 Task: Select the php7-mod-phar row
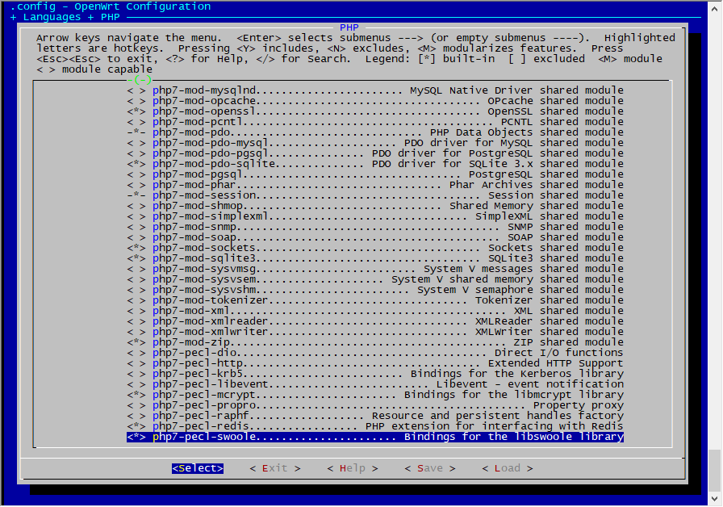pyautogui.click(x=375, y=185)
